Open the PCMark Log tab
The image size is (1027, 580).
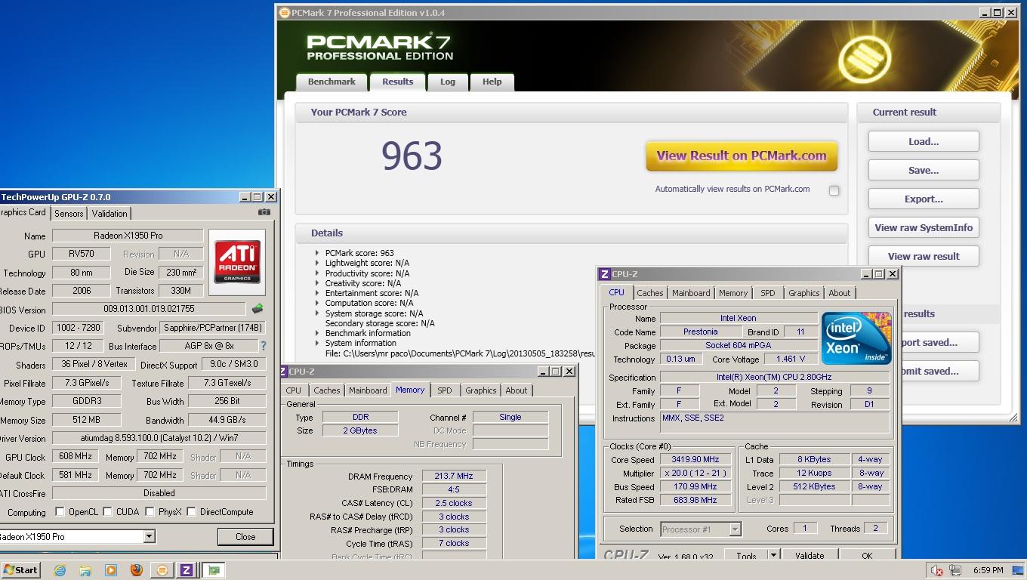(x=448, y=82)
